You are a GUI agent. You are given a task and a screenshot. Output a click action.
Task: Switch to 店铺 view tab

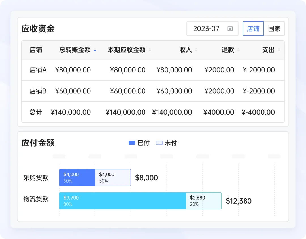(x=253, y=29)
